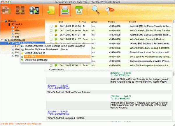Collapse the iPhone4,1 device node
This screenshot has width=175, height=126.
tap(5, 24)
